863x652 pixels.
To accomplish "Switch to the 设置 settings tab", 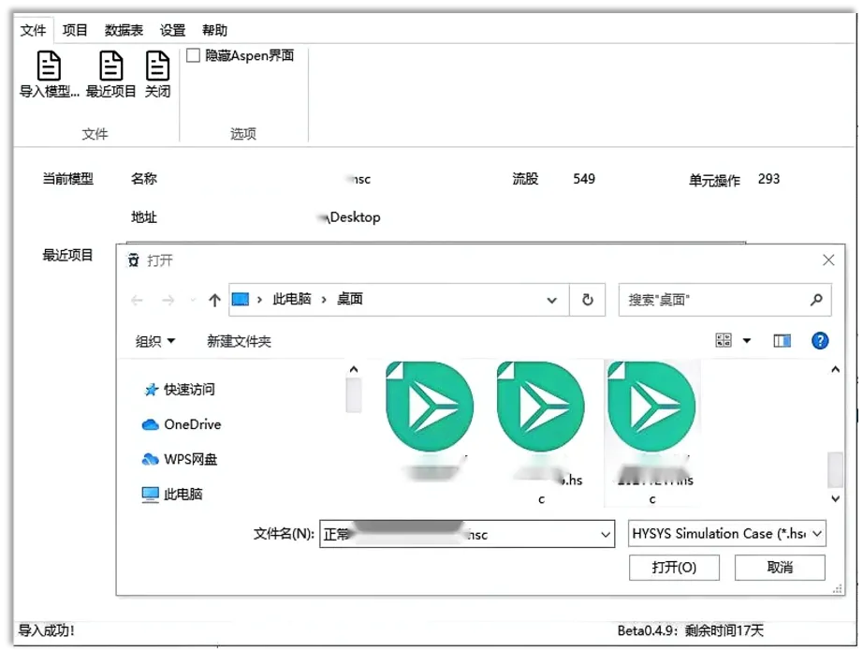I will [x=172, y=30].
